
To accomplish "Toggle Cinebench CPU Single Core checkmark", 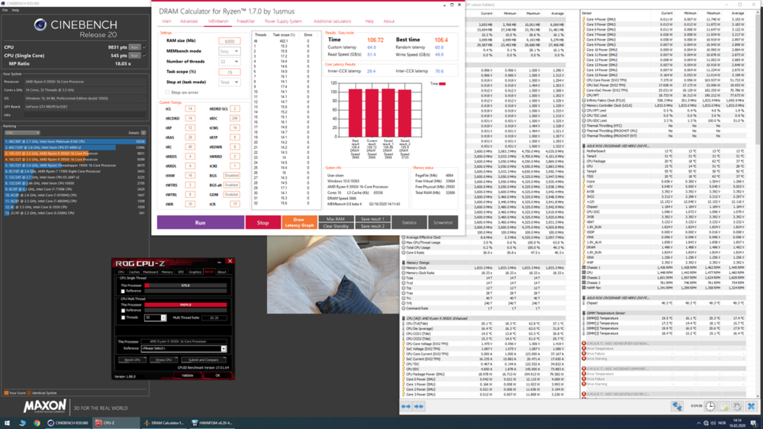I will pyautogui.click(x=144, y=56).
